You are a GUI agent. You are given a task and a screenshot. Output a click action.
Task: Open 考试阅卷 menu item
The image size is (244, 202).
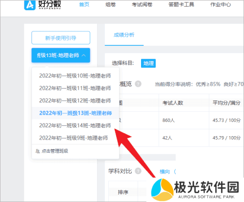pyautogui.click(x=142, y=4)
